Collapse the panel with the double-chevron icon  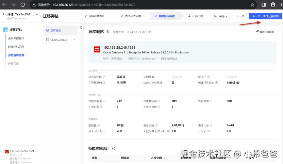click(81, 28)
